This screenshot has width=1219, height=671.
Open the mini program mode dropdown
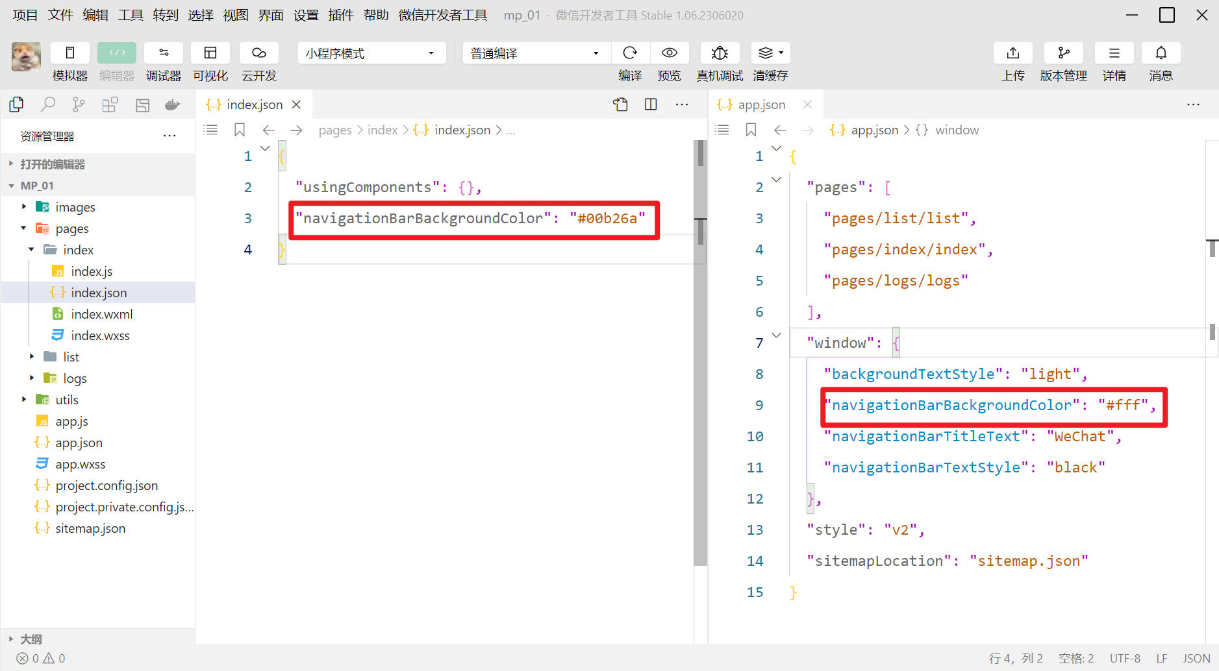[x=371, y=53]
